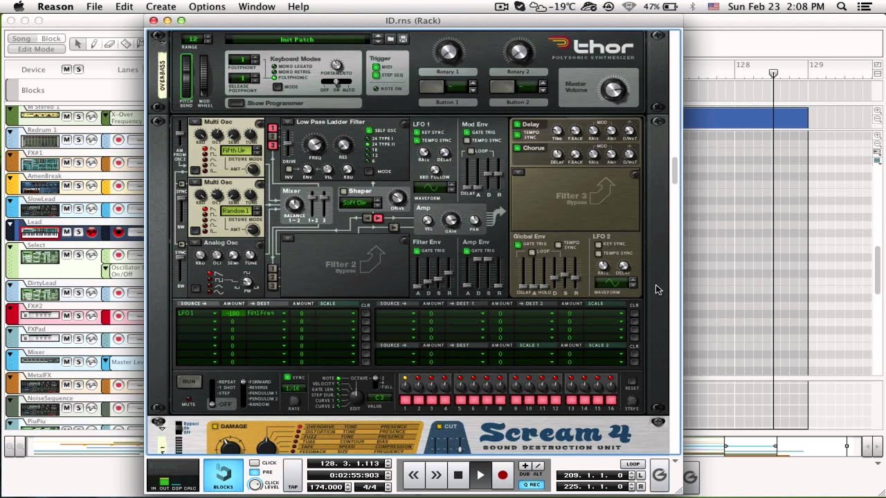Click the Block view button

point(51,39)
